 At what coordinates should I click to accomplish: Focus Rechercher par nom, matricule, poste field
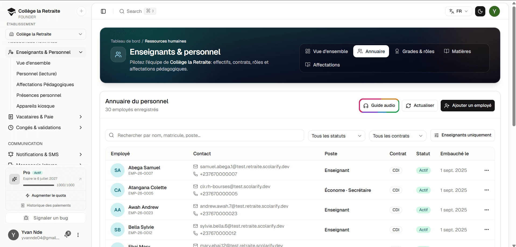204,135
